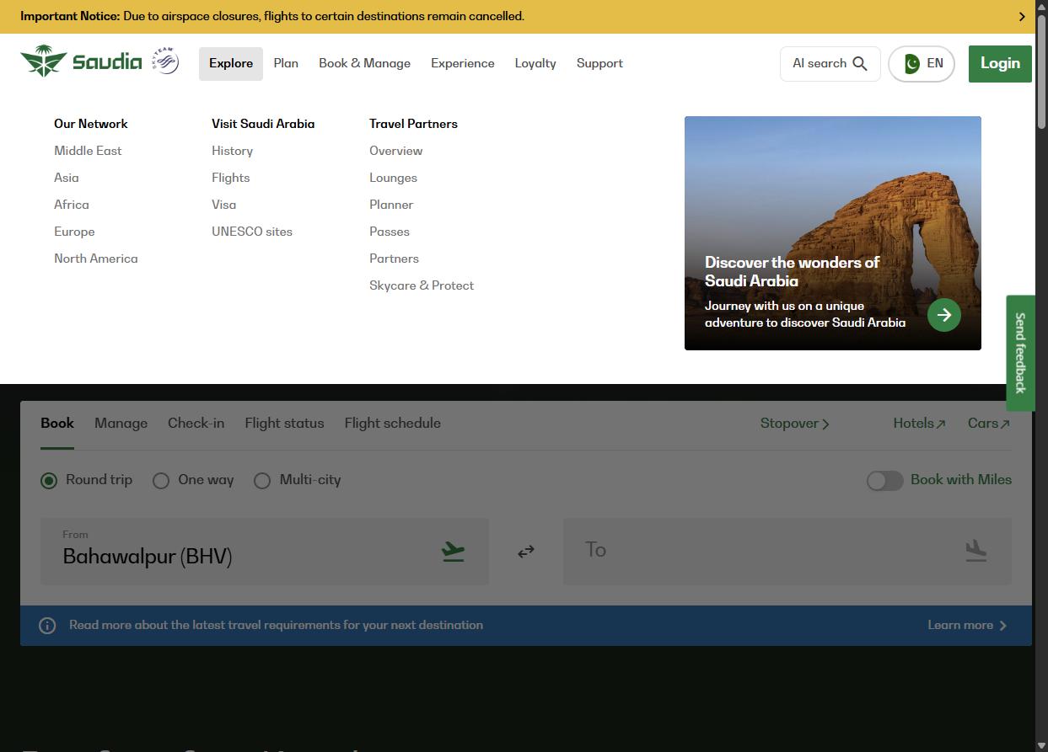
Task: Swap origin and destination arrows
Action: [x=526, y=552]
